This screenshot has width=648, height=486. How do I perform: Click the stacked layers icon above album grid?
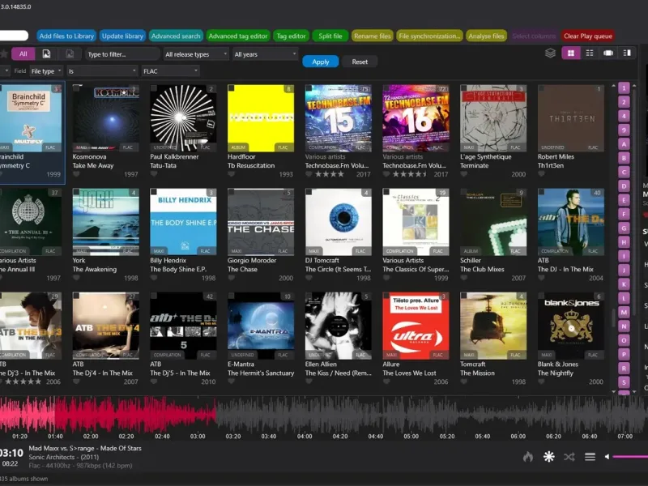[x=550, y=53]
